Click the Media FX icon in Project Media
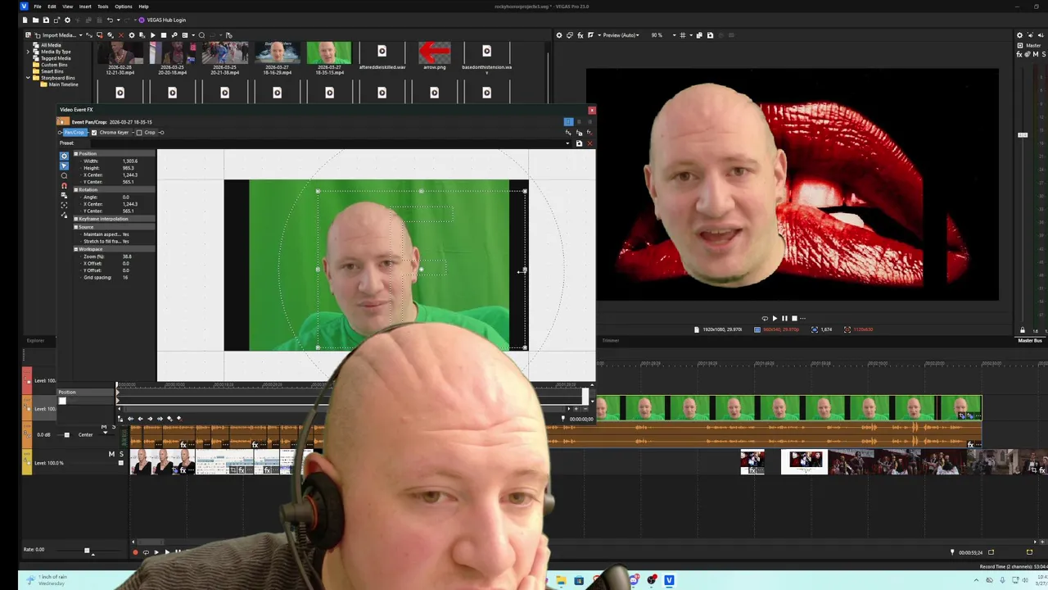The width and height of the screenshot is (1048, 590). (142, 35)
